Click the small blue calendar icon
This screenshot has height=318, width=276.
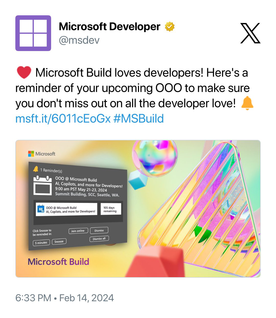point(41,209)
